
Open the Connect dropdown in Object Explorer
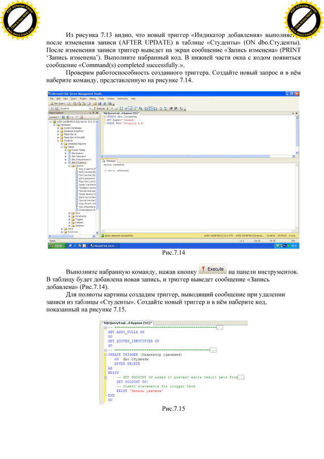pyautogui.click(x=54, y=117)
